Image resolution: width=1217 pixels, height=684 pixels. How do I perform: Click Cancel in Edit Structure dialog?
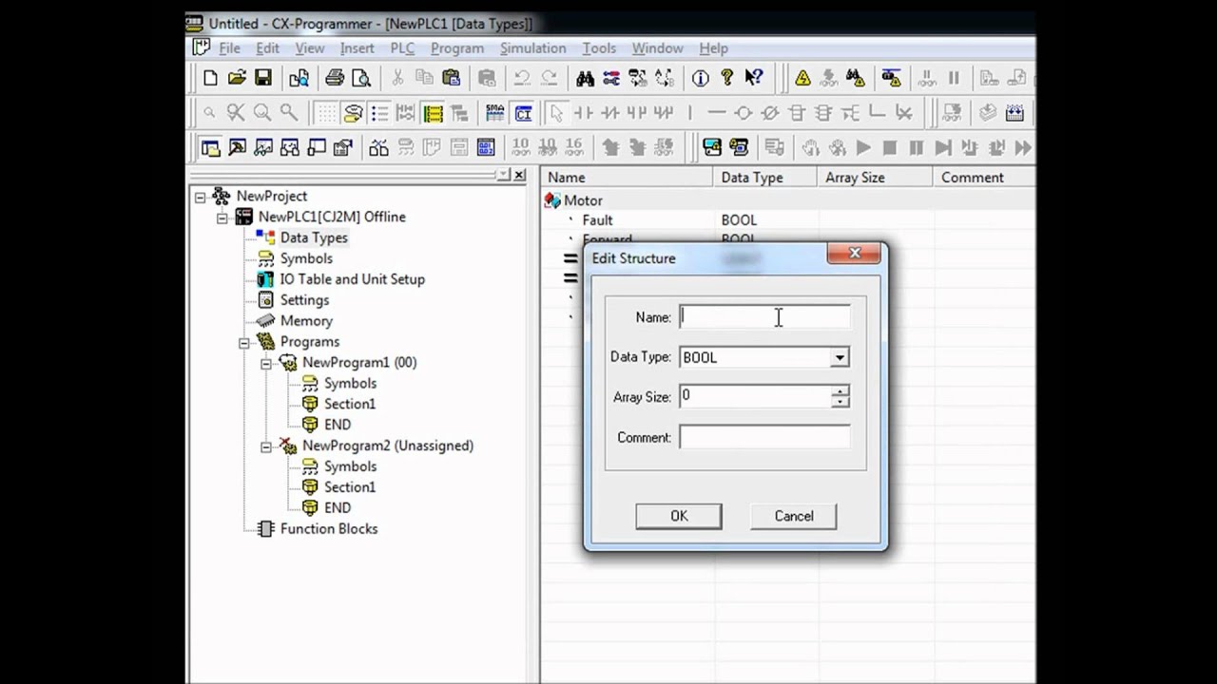[793, 516]
